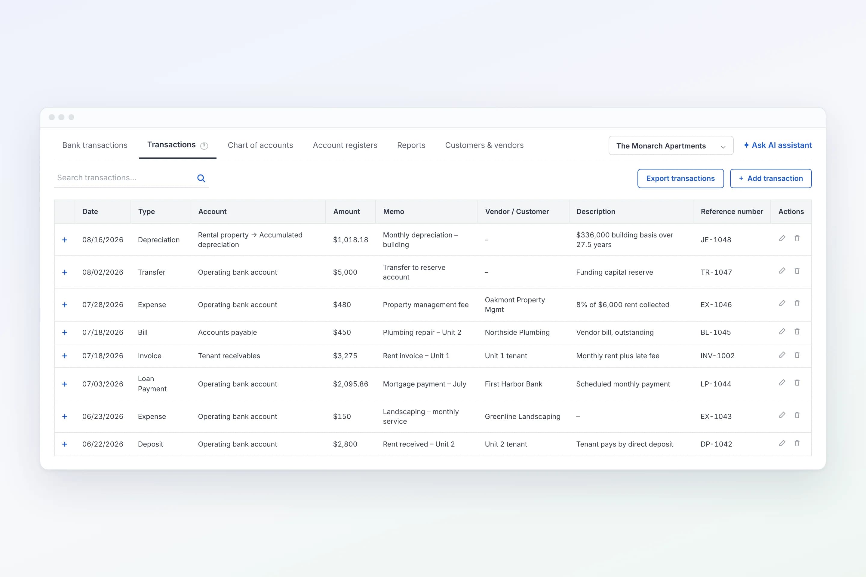The width and height of the screenshot is (866, 577).
Task: Expand the 07/03/2026 Loan Payment row
Action: click(x=65, y=384)
